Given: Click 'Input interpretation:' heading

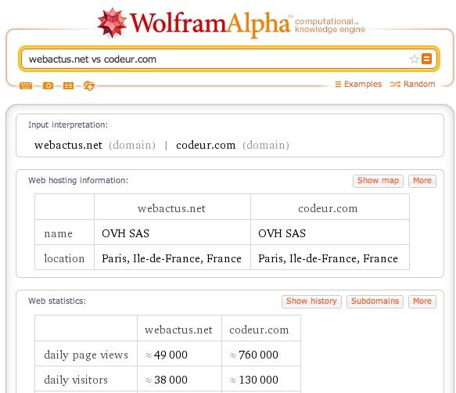Looking at the screenshot, I should coord(68,125).
